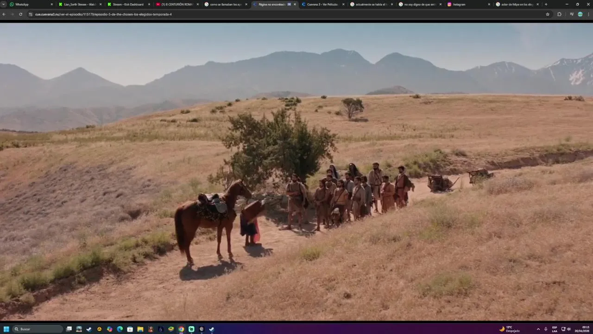This screenshot has width=593, height=334.
Task: Bookmark this page with the star icon
Action: tap(548, 14)
